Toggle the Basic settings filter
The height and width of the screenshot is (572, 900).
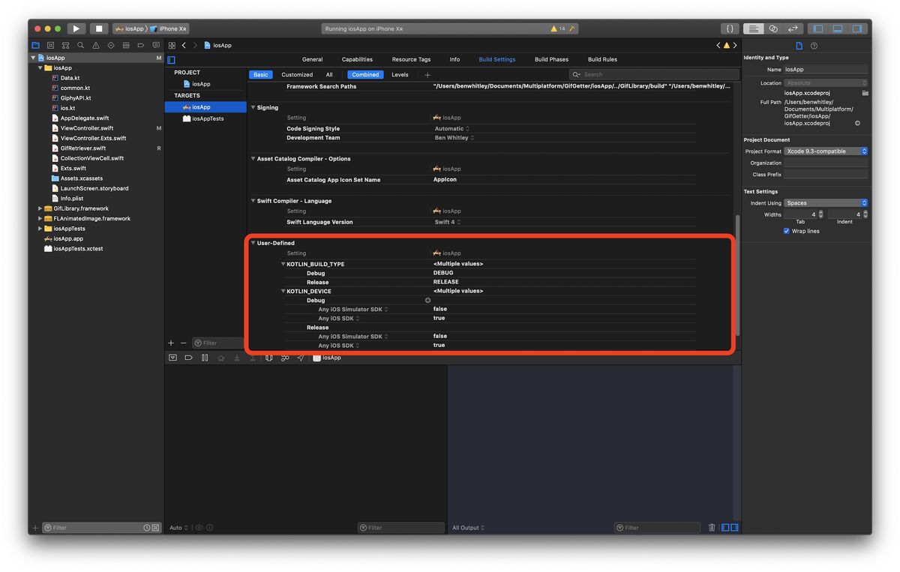(x=260, y=75)
